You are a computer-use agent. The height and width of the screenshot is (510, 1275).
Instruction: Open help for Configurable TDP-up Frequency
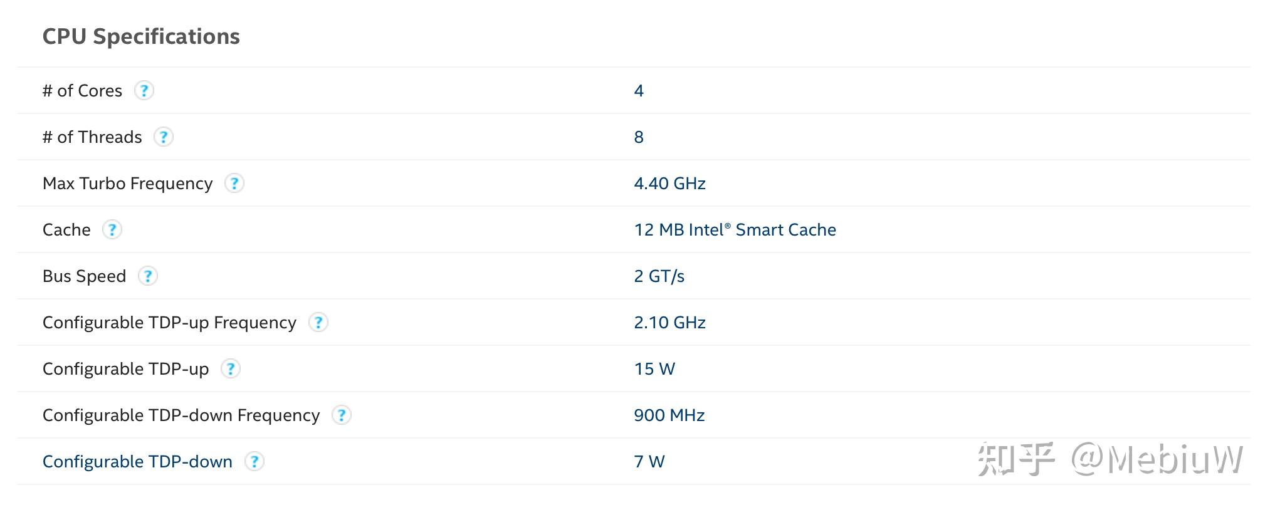click(x=318, y=323)
